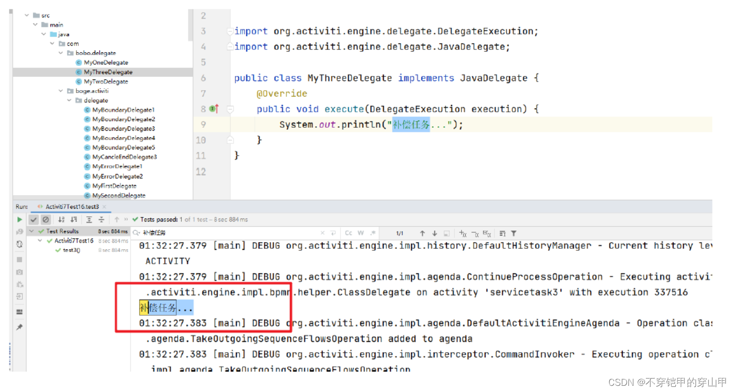Screen dimensions: 734x392
Task: Click the @Override annotation on line 7
Action: (x=282, y=94)
